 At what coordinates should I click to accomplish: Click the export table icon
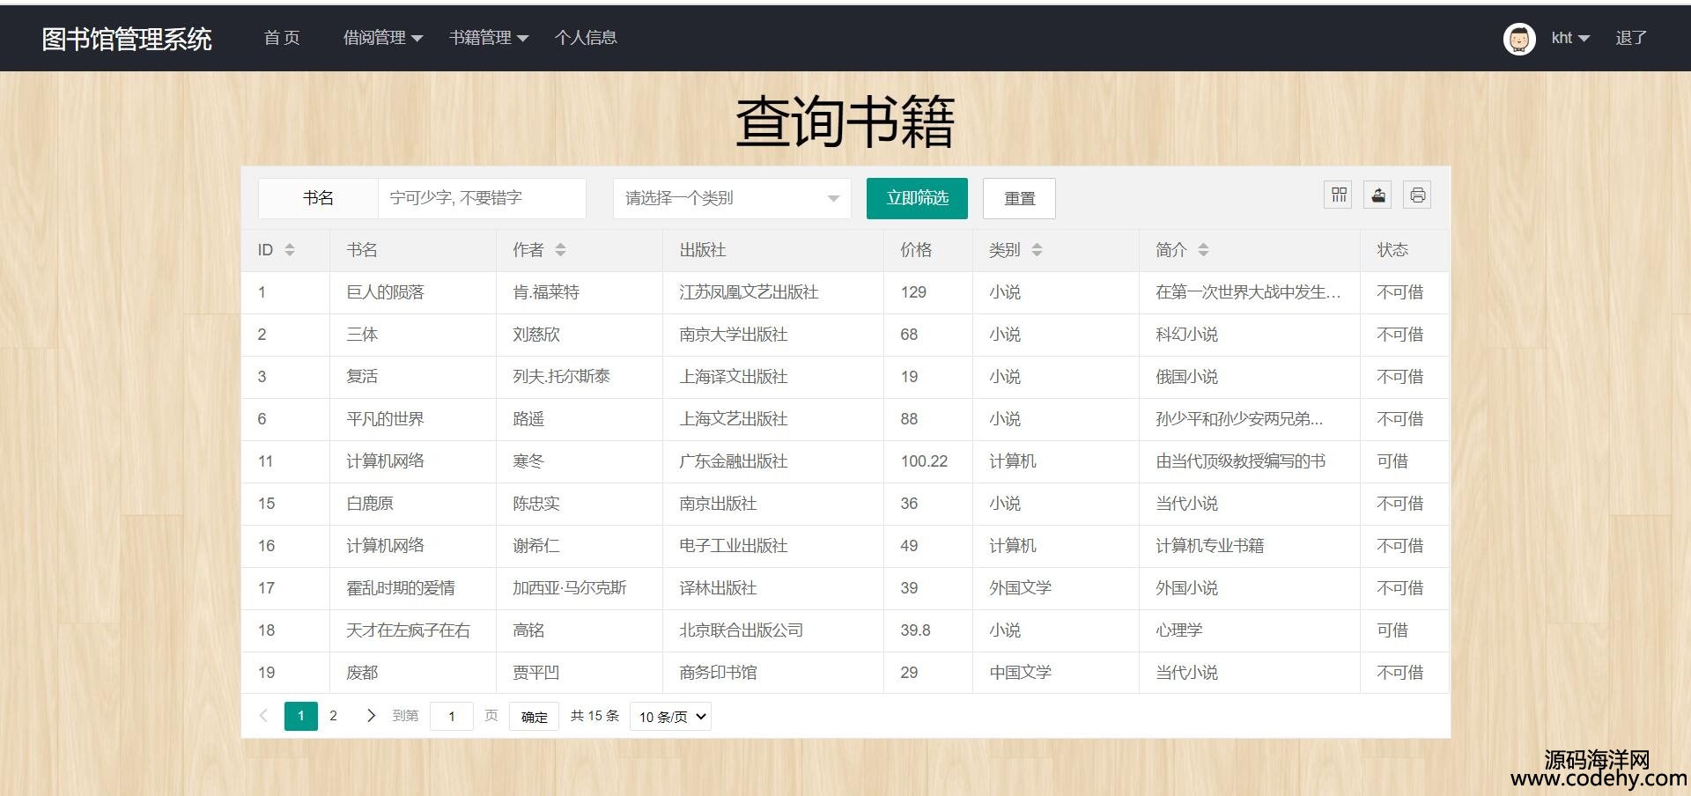tap(1378, 195)
